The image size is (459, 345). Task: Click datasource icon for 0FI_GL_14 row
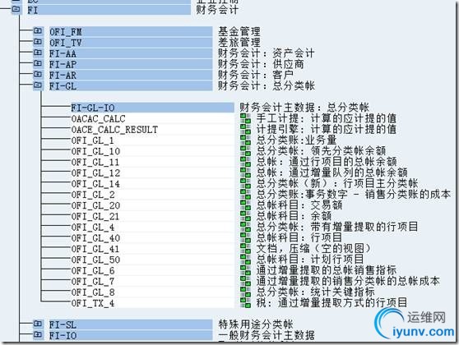tap(245, 183)
